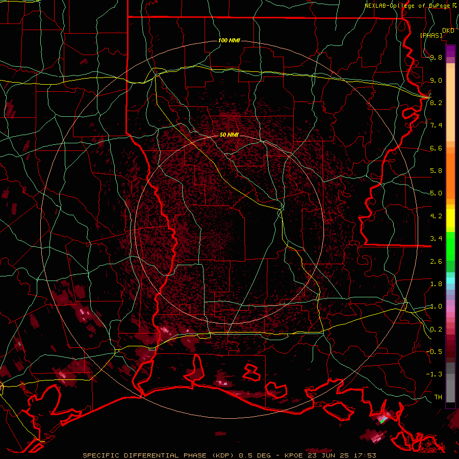Select the 5.0 scale value

436,193
